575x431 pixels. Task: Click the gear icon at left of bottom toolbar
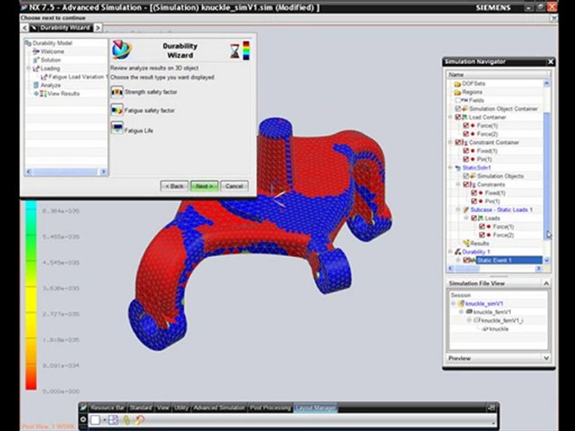click(83, 420)
